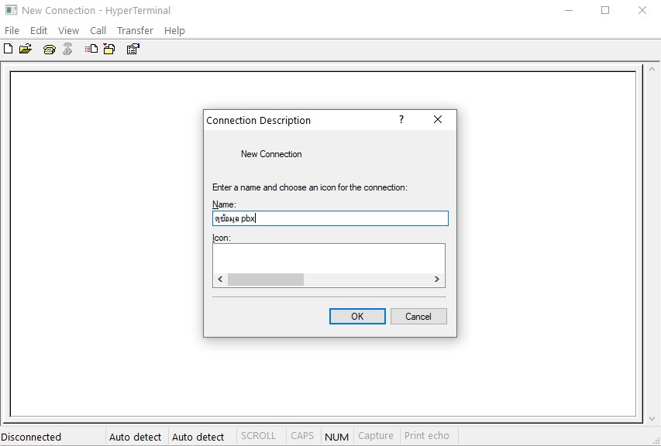This screenshot has height=446, width=661.
Task: Open the Edit menu
Action: [38, 30]
